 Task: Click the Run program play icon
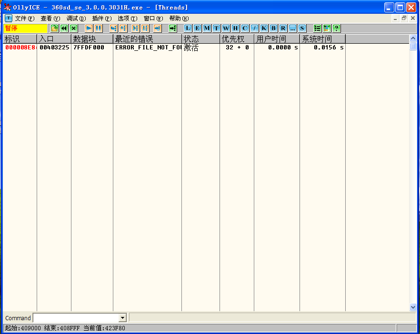pos(89,29)
